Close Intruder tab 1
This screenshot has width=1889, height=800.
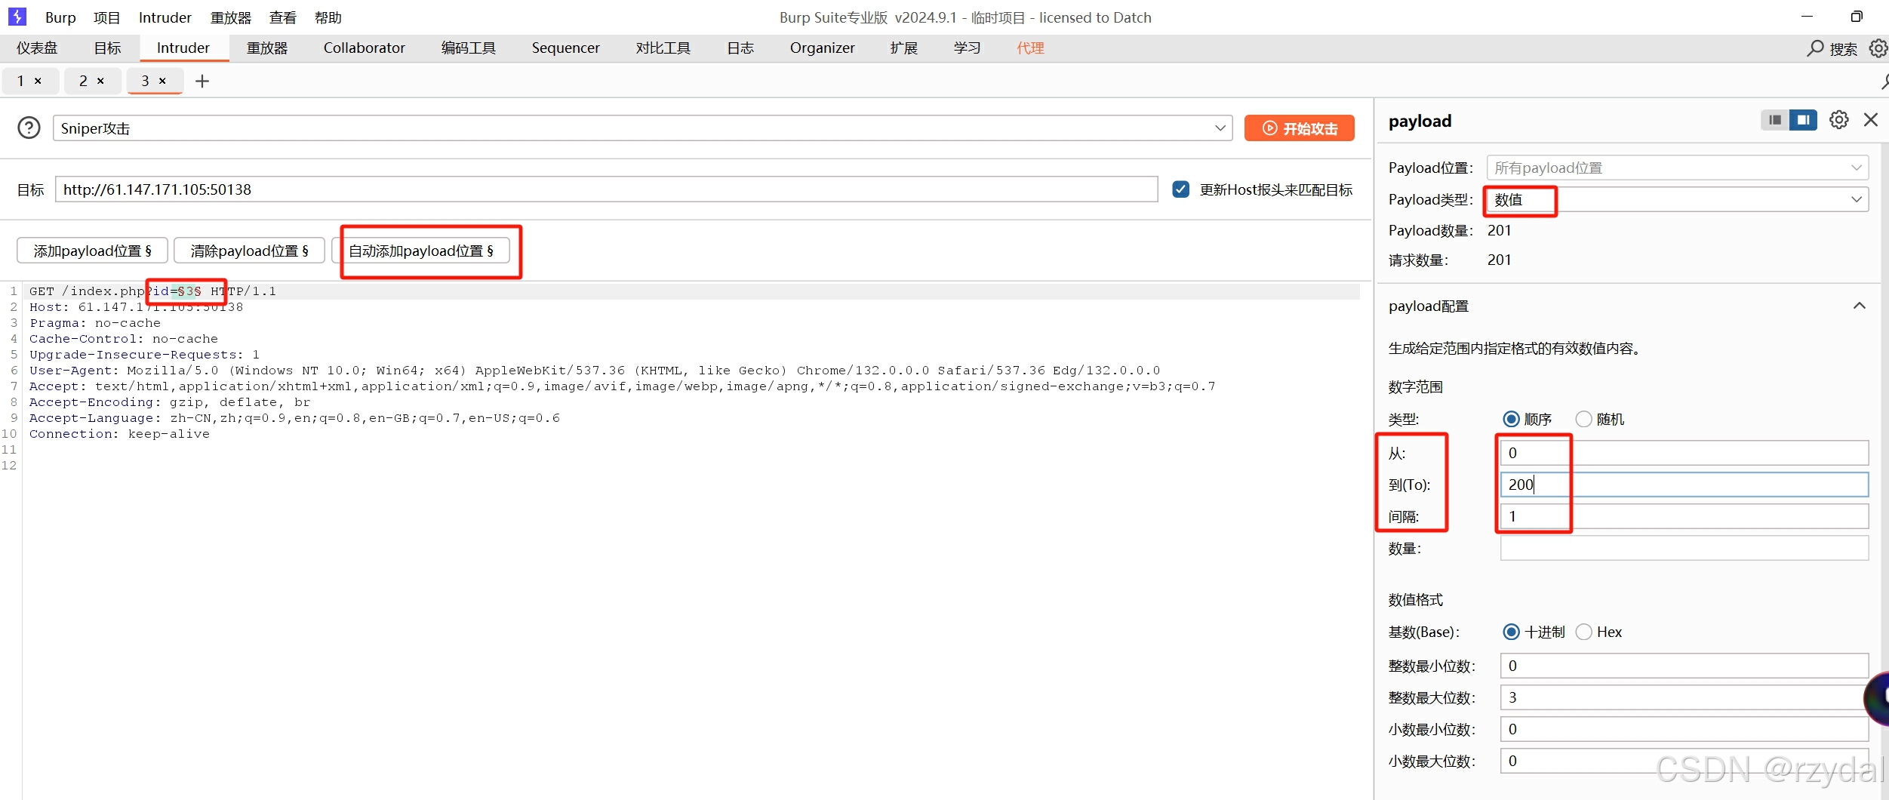pyautogui.click(x=38, y=81)
